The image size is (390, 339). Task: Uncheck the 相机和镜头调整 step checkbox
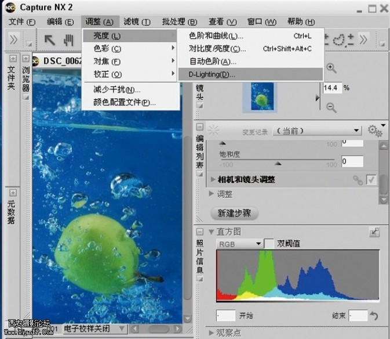point(371,180)
